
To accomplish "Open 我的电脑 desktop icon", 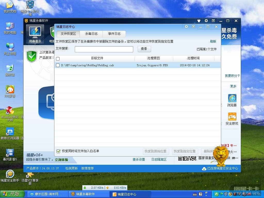I will (10, 28).
